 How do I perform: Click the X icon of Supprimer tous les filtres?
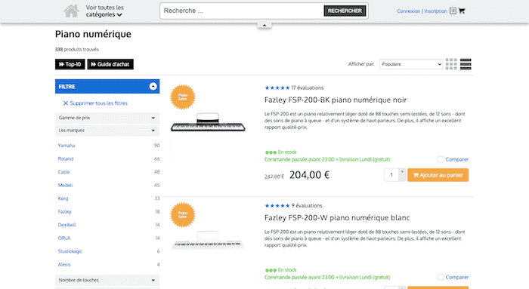(66, 103)
